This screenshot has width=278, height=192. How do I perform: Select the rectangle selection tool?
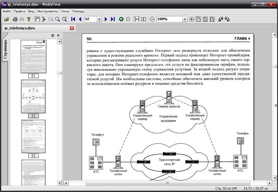click(51, 19)
